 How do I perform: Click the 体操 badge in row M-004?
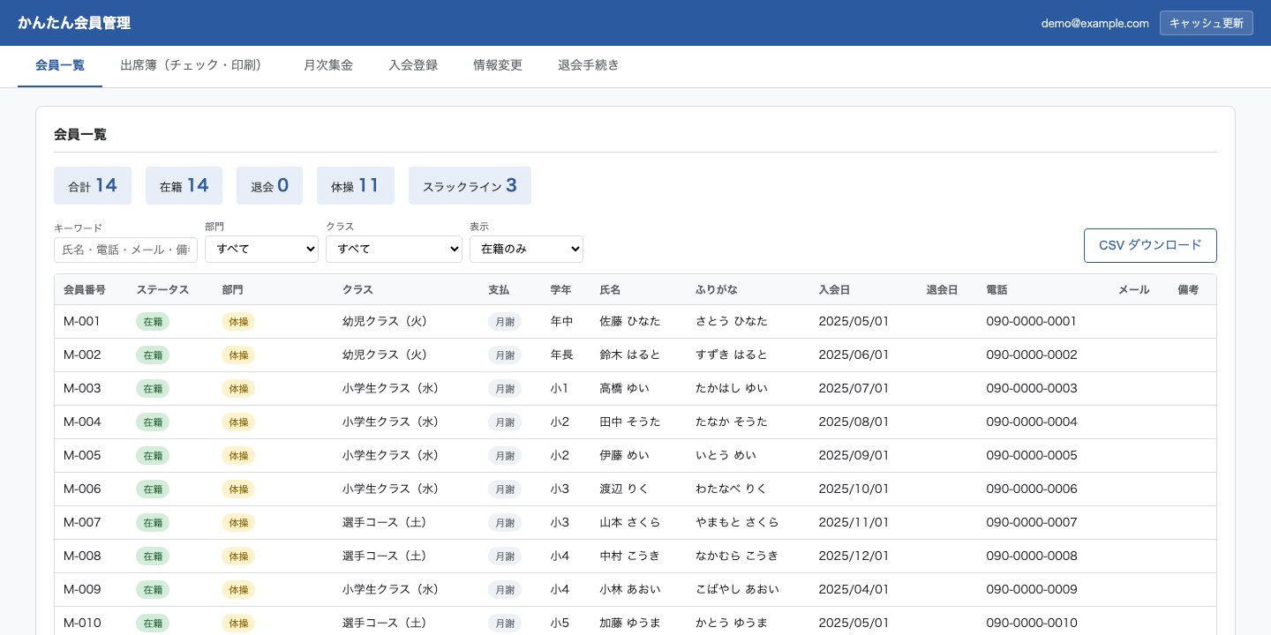pos(238,422)
